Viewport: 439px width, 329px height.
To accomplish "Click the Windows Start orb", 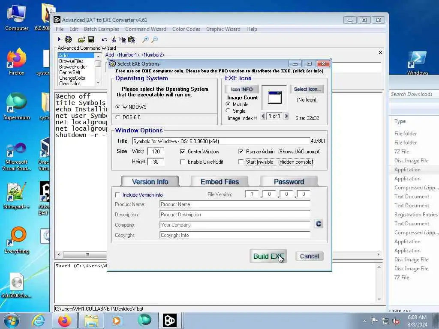I will 12,320.
